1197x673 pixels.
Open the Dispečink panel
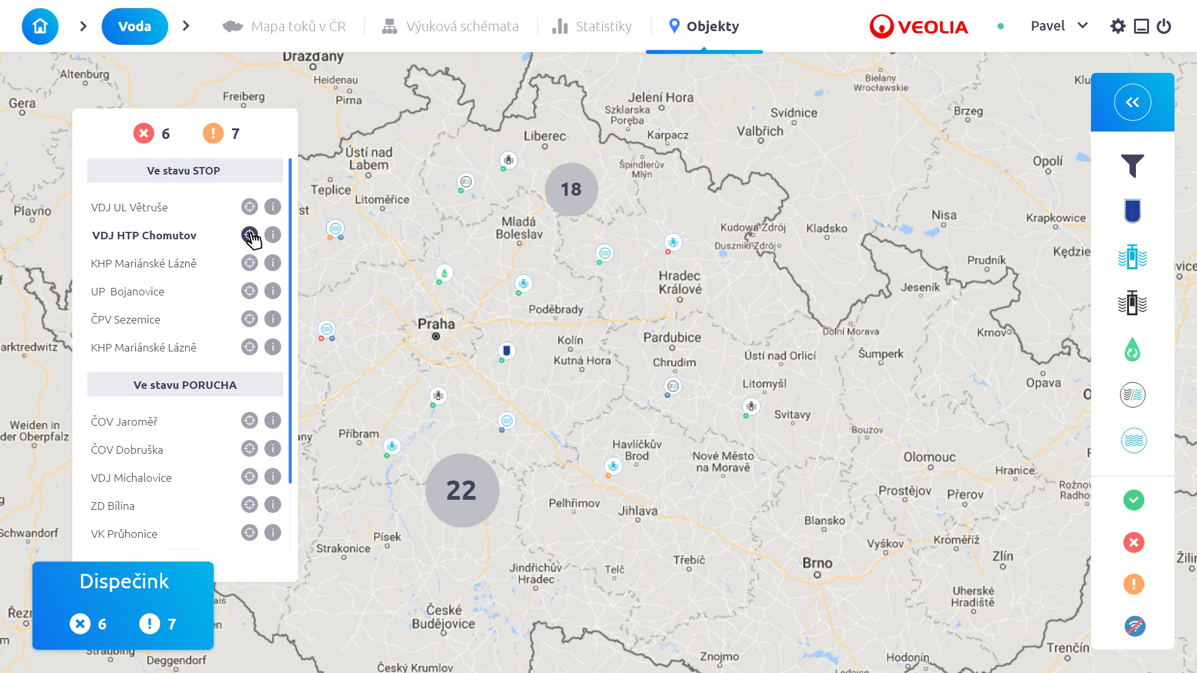[123, 606]
